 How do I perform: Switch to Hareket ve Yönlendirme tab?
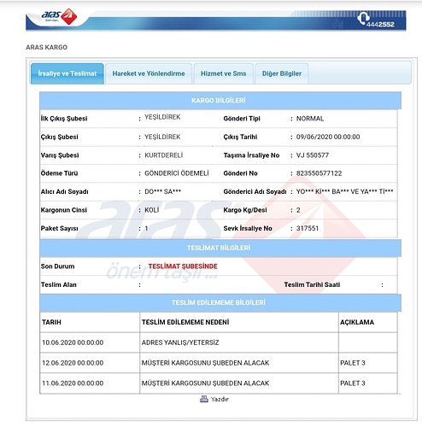click(149, 73)
